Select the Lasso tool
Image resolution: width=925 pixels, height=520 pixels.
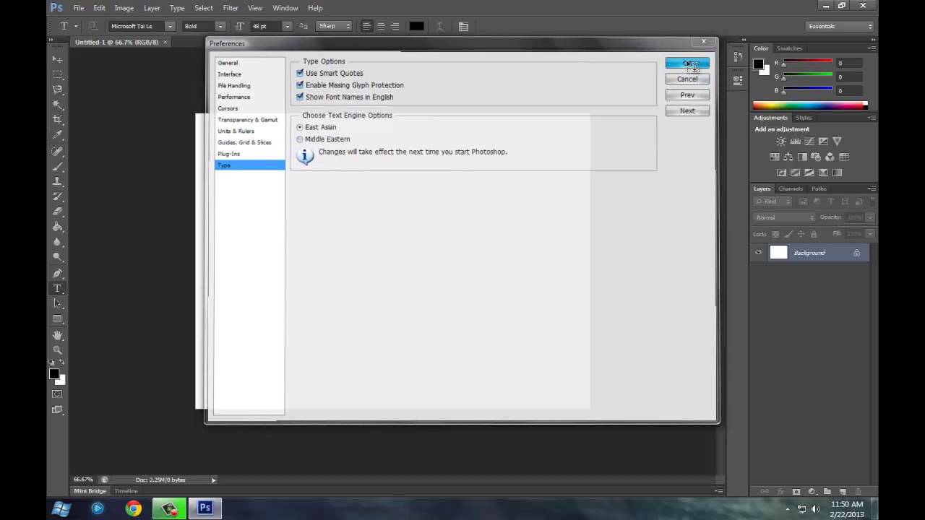(x=57, y=90)
